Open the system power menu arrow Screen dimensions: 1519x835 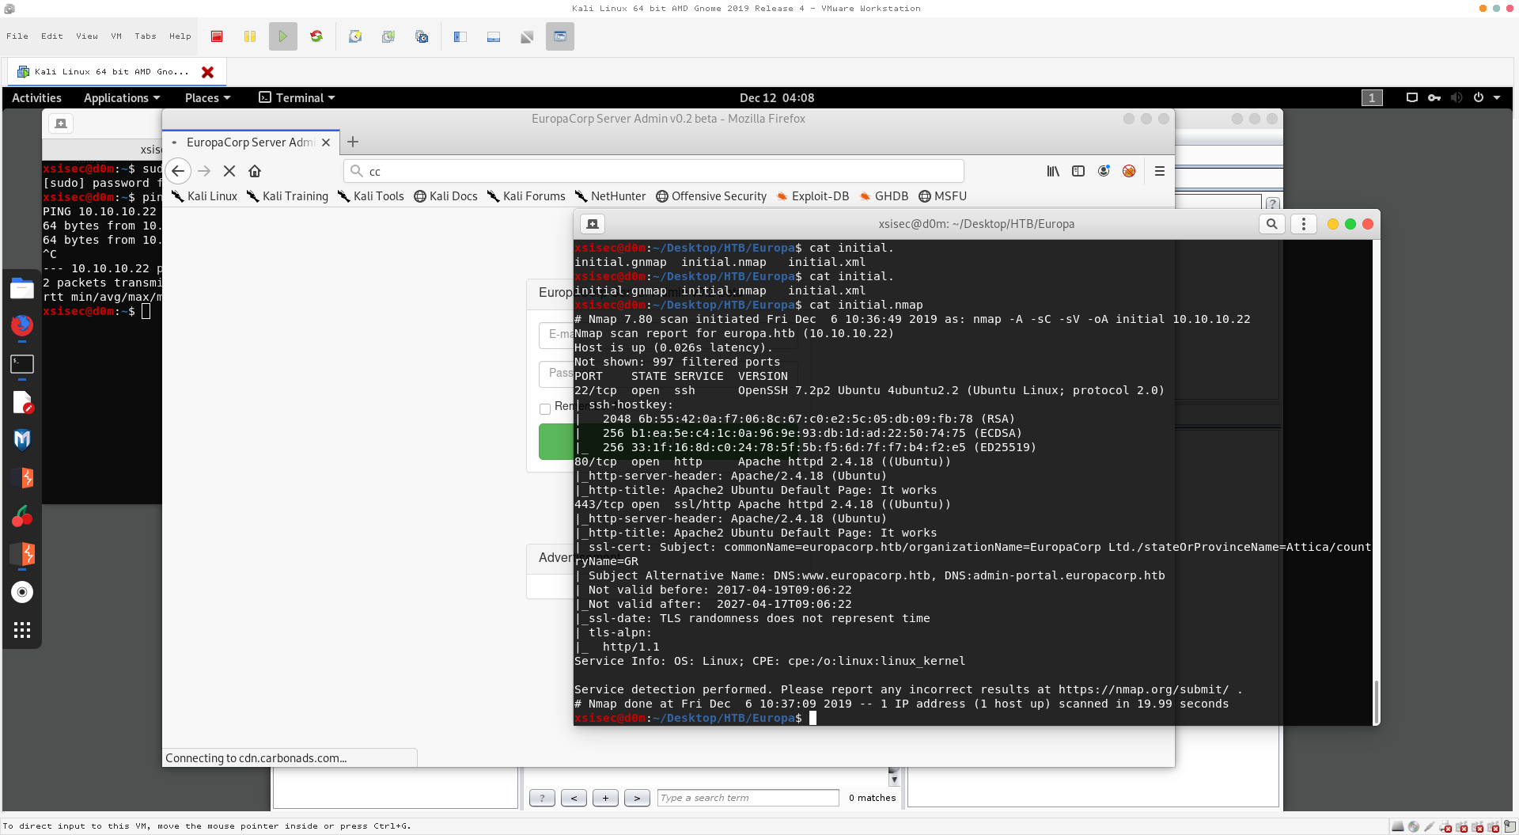click(x=1497, y=98)
